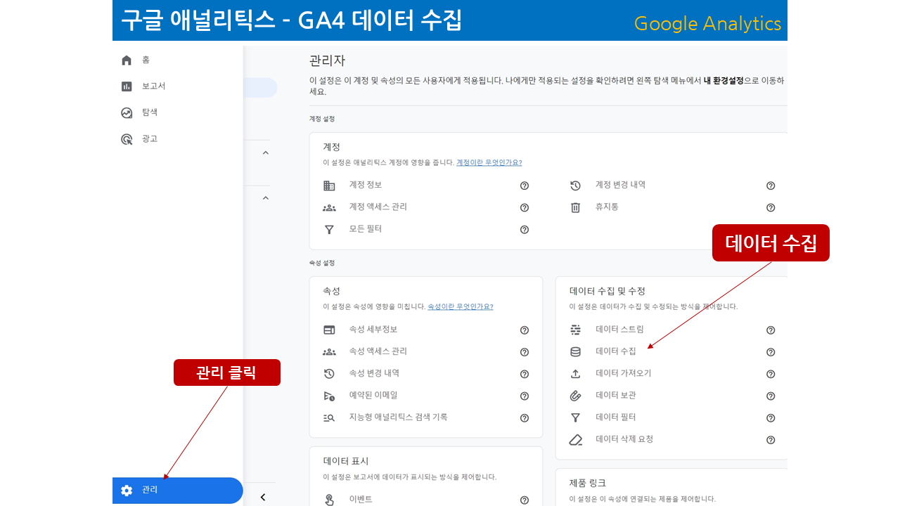
Task: Show help for 계정 변경 내역
Action: [771, 186]
